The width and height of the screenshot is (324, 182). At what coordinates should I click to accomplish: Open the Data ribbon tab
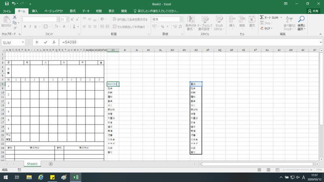pos(86,11)
